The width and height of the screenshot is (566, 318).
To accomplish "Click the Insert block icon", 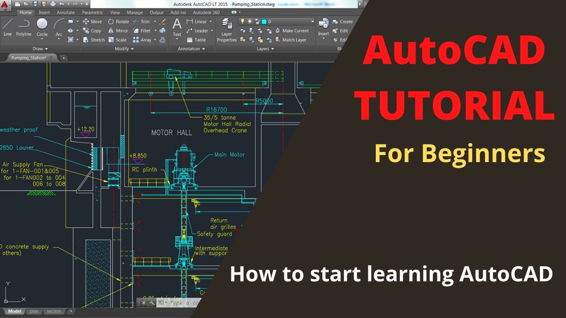I will click(x=323, y=27).
